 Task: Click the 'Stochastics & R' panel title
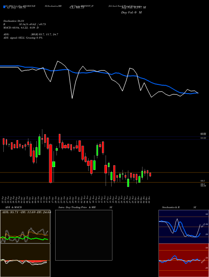tap(171, 207)
